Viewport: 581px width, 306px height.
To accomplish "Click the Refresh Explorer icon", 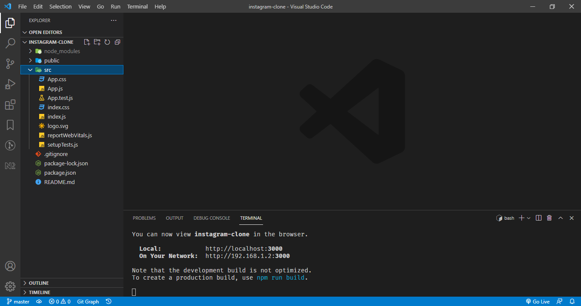I will pyautogui.click(x=107, y=42).
